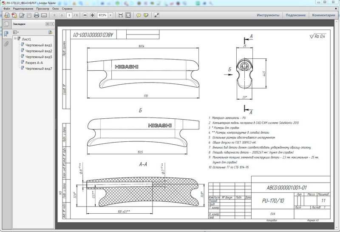This screenshot has width=340, height=232.
Task: Open the bookmarks panel icon
Action: [6, 34]
